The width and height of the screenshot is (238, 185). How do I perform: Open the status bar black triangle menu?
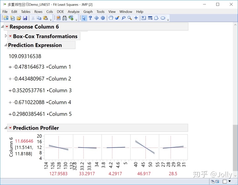tap(230, 181)
